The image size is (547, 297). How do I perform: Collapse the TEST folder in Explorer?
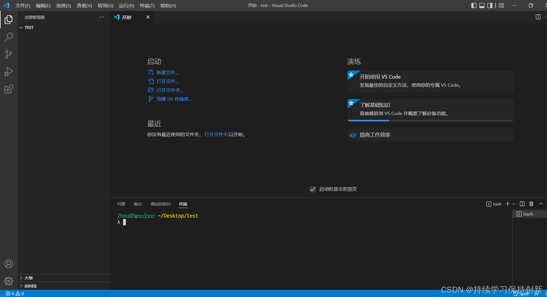[21, 27]
